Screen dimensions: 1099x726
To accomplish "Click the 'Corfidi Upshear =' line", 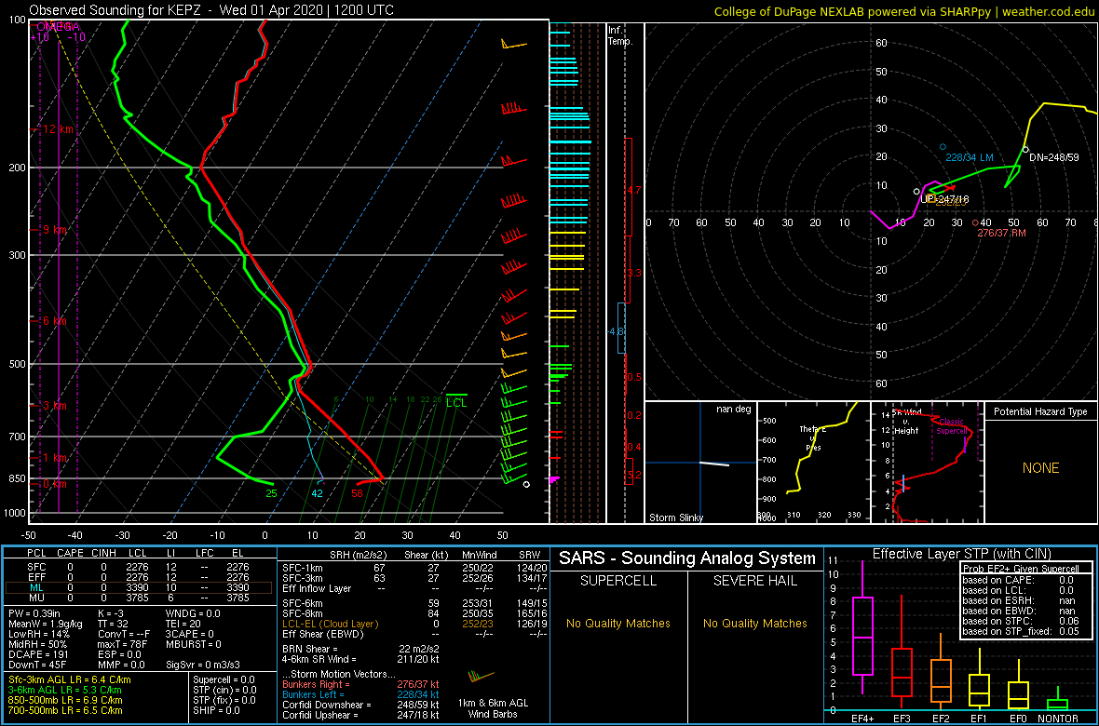I will coord(361,715).
